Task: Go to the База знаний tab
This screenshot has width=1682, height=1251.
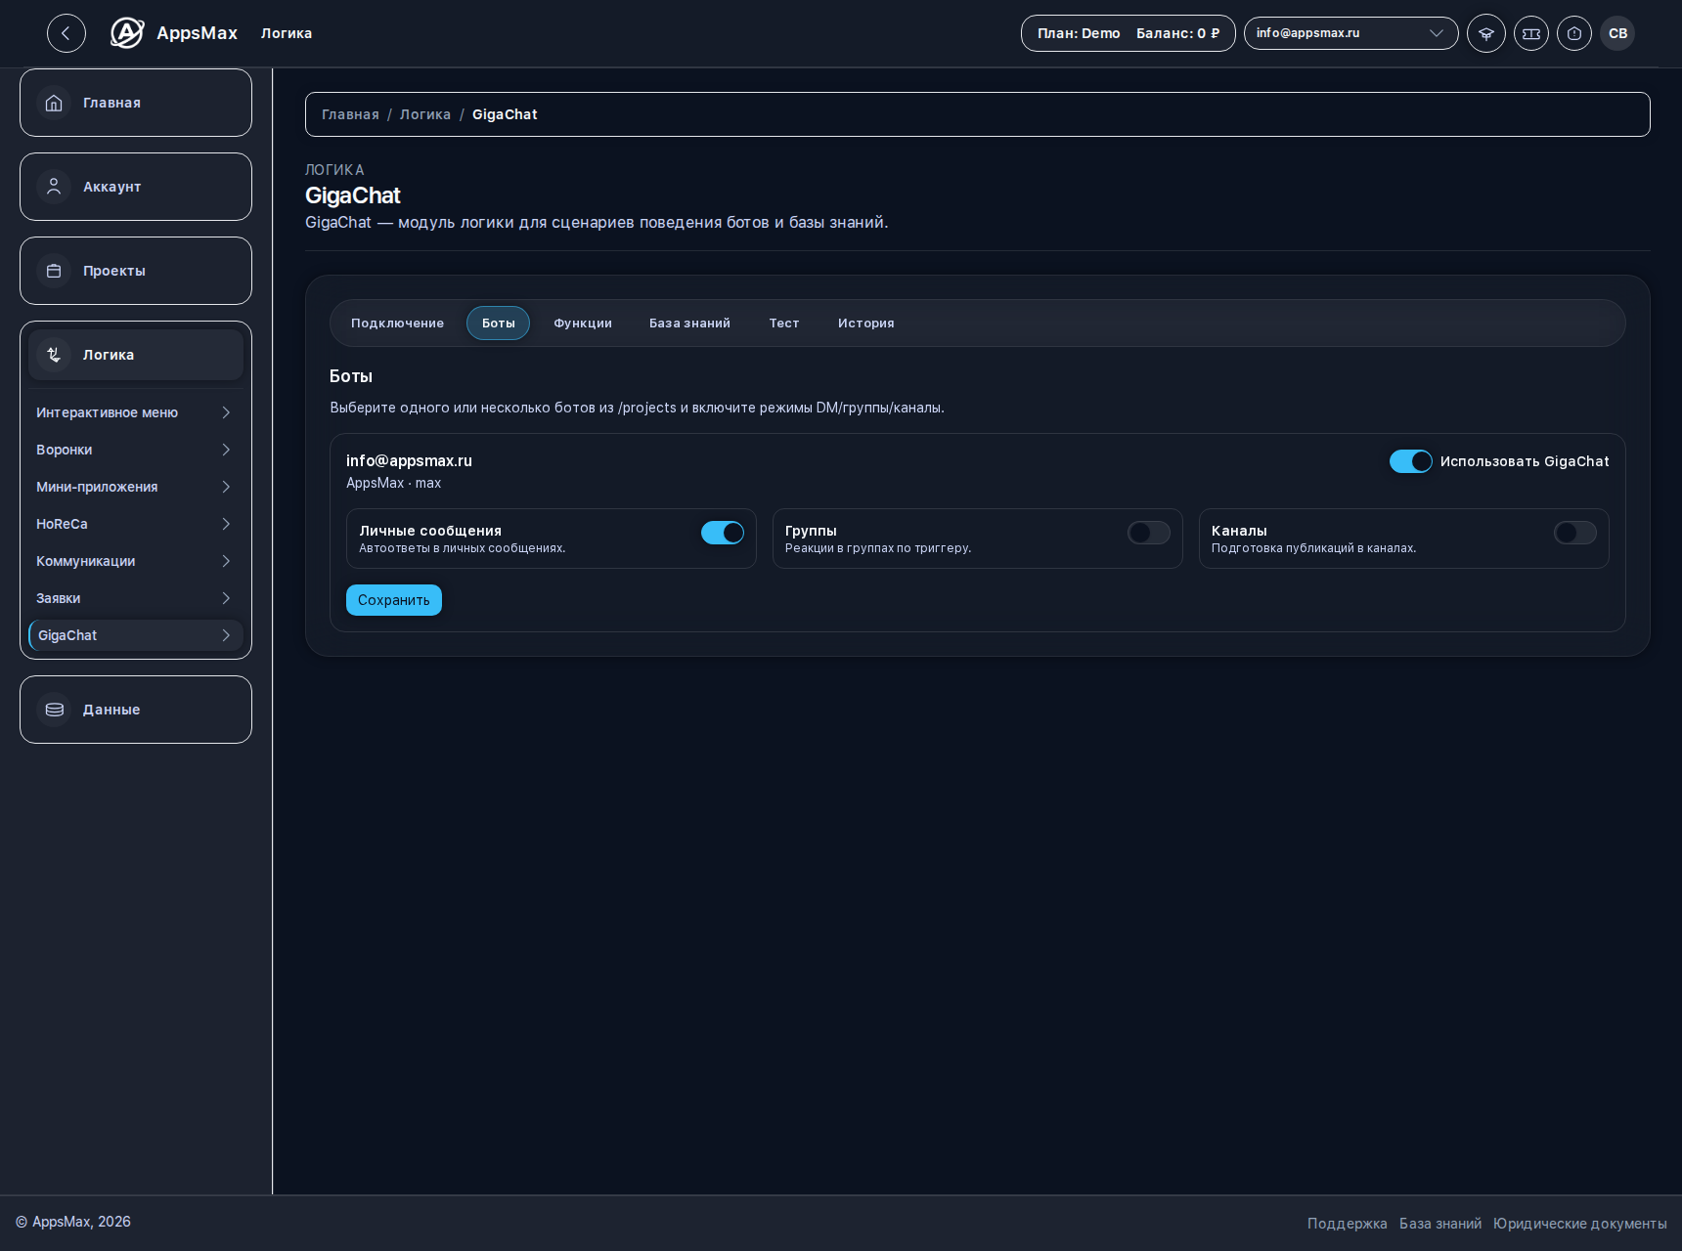Action: point(689,324)
